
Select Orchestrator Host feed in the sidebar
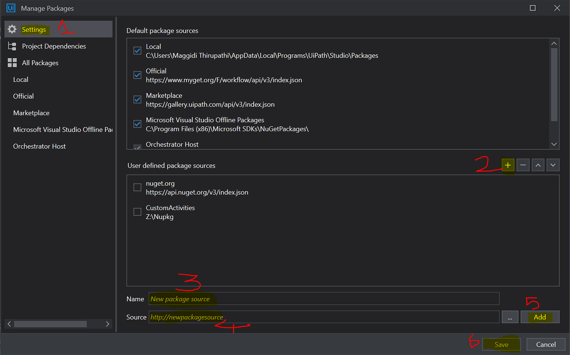point(40,146)
